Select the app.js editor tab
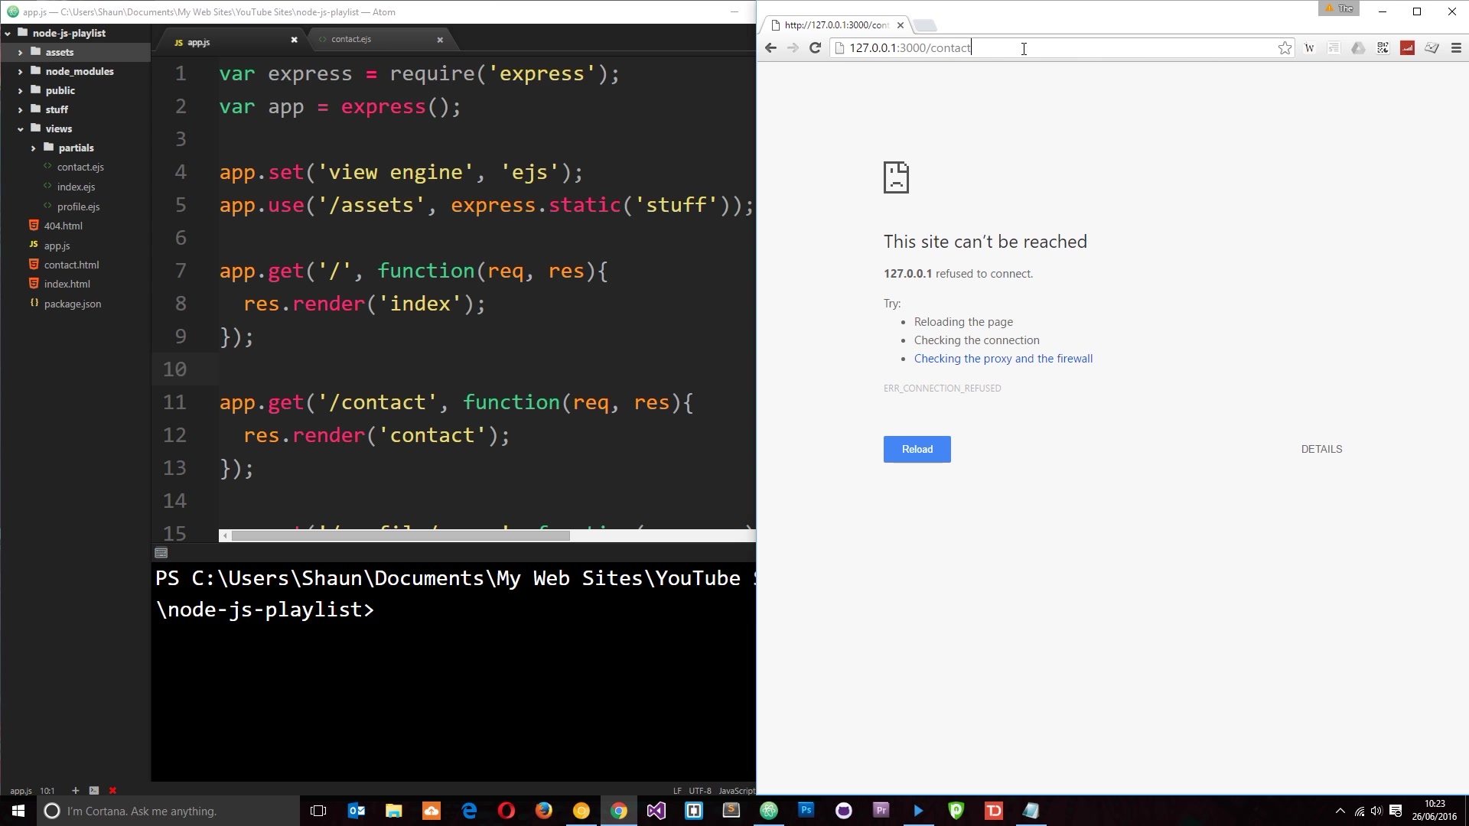The width and height of the screenshot is (1469, 826). [x=197, y=42]
